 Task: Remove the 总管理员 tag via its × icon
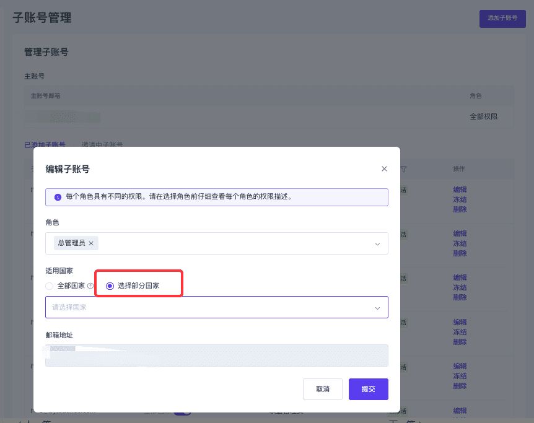(x=91, y=243)
